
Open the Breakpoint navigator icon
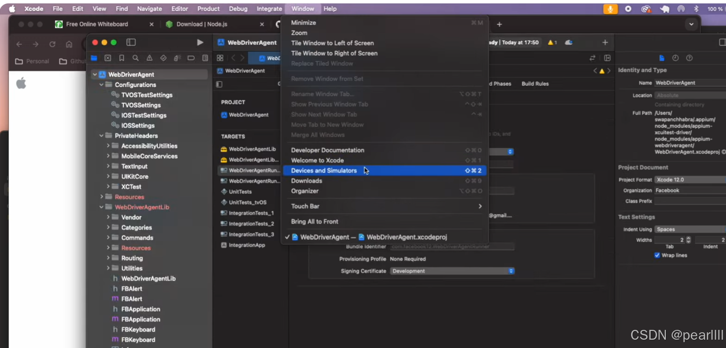click(191, 58)
